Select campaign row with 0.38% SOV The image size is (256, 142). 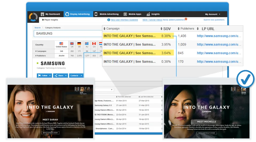[173, 61]
